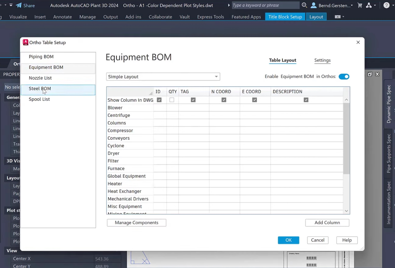Click the Autodesk A logo icon

click(369, 5)
